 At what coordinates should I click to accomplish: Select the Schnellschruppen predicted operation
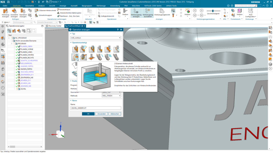coord(43,15)
